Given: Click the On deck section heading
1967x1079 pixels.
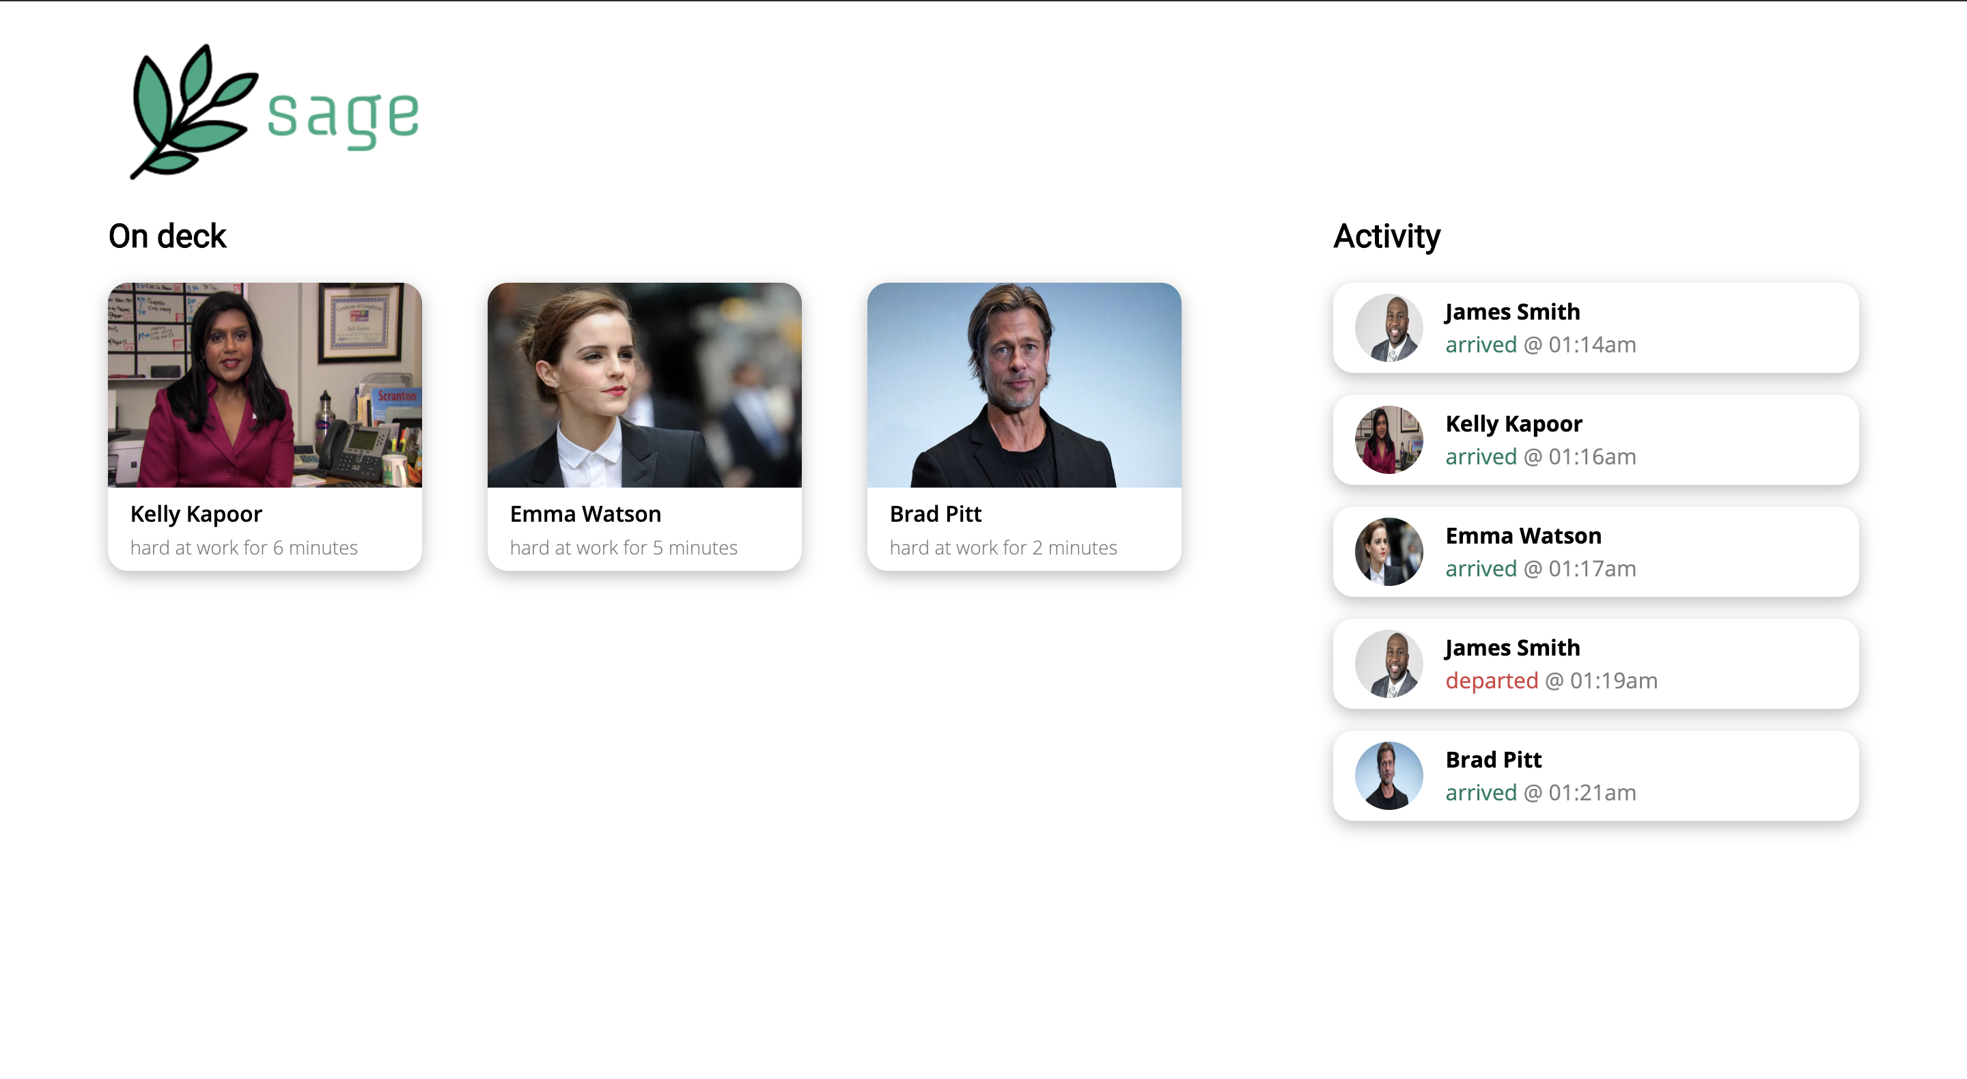Looking at the screenshot, I should click(x=167, y=236).
